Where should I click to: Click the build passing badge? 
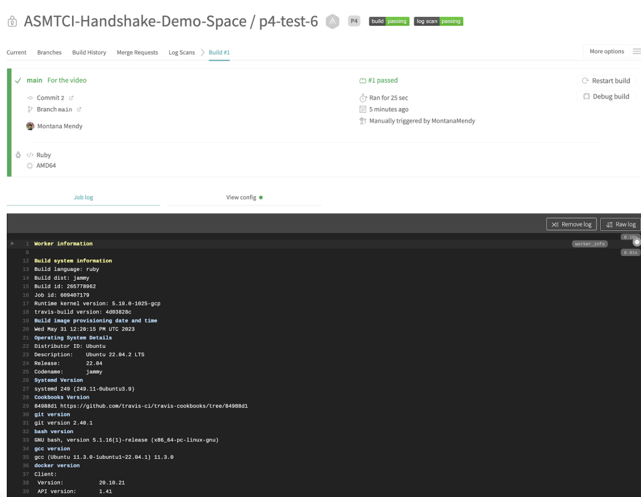pos(389,21)
